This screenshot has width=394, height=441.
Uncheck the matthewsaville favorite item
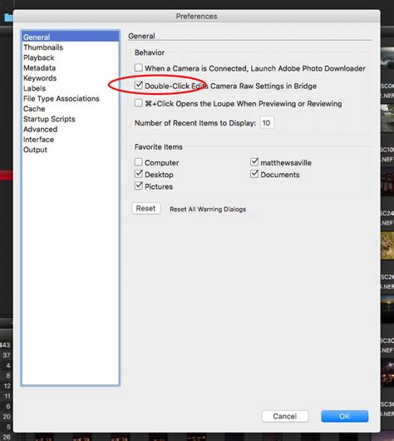coord(254,162)
